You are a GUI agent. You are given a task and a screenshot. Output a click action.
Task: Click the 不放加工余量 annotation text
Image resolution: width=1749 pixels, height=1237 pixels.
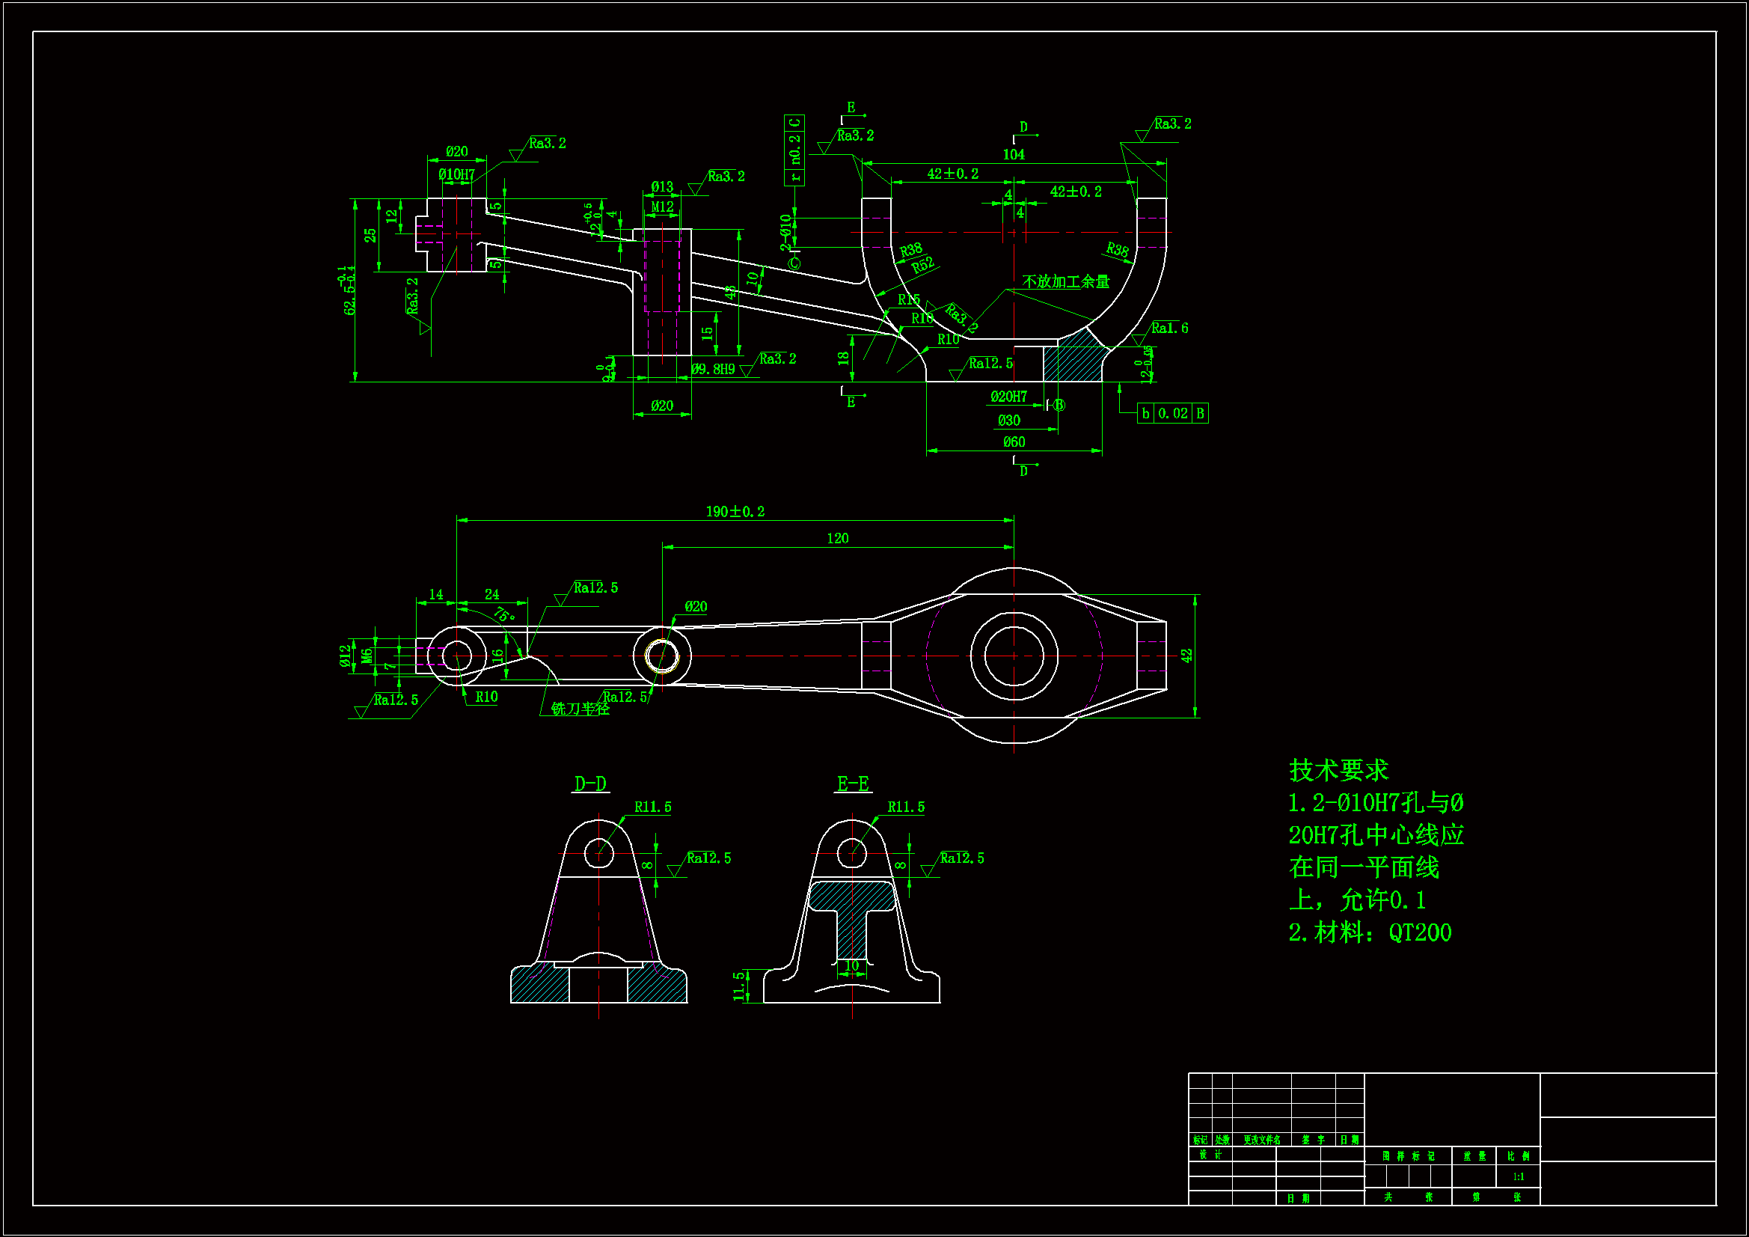click(1065, 281)
